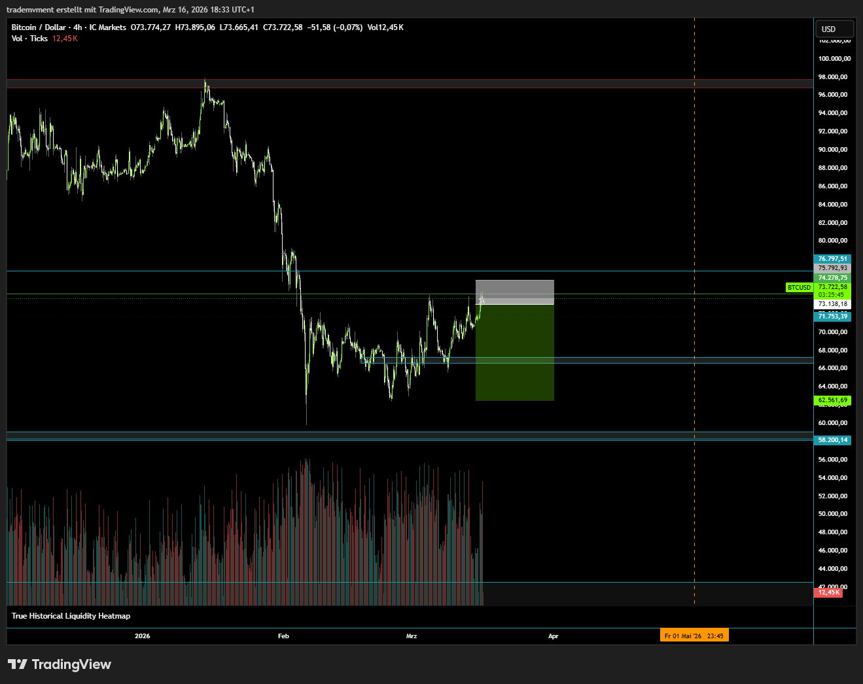Viewport: 863px width, 684px height.
Task: Click the Mrz label on the time axis
Action: coord(411,635)
